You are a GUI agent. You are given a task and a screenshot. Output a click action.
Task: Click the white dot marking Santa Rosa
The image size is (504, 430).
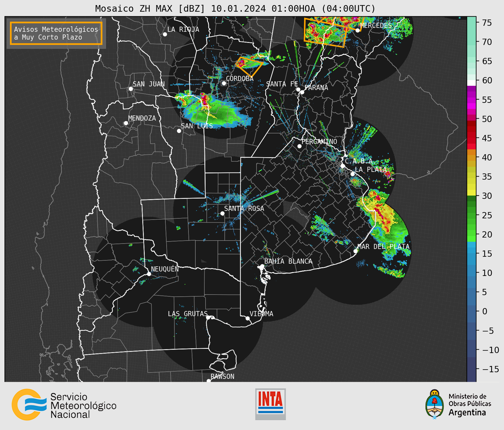tap(222, 213)
